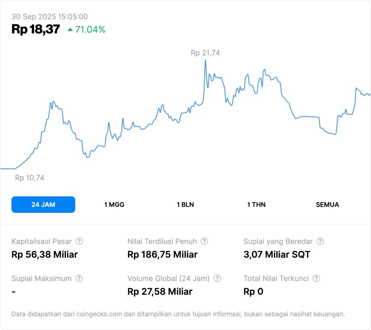Click the current price Rp 18,37
Screen dimensions: 371x330
pos(35,29)
